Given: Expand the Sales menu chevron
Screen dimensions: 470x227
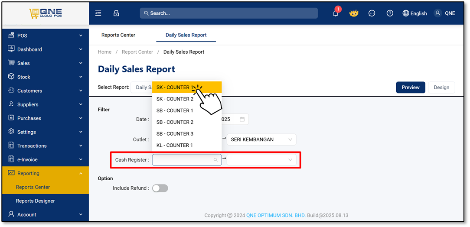Looking at the screenshot, I should coord(81,63).
